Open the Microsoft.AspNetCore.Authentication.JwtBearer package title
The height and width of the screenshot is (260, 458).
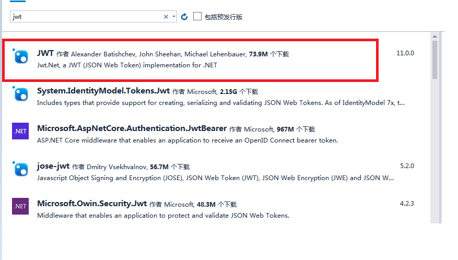[132, 128]
